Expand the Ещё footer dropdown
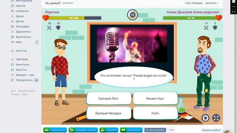The image size is (237, 133). point(26,95)
